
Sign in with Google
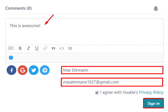22,71
